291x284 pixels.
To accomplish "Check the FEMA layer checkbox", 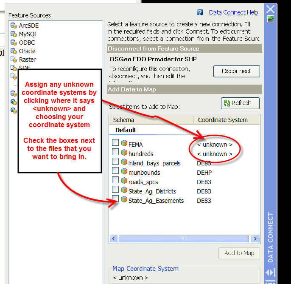I will [x=115, y=142].
